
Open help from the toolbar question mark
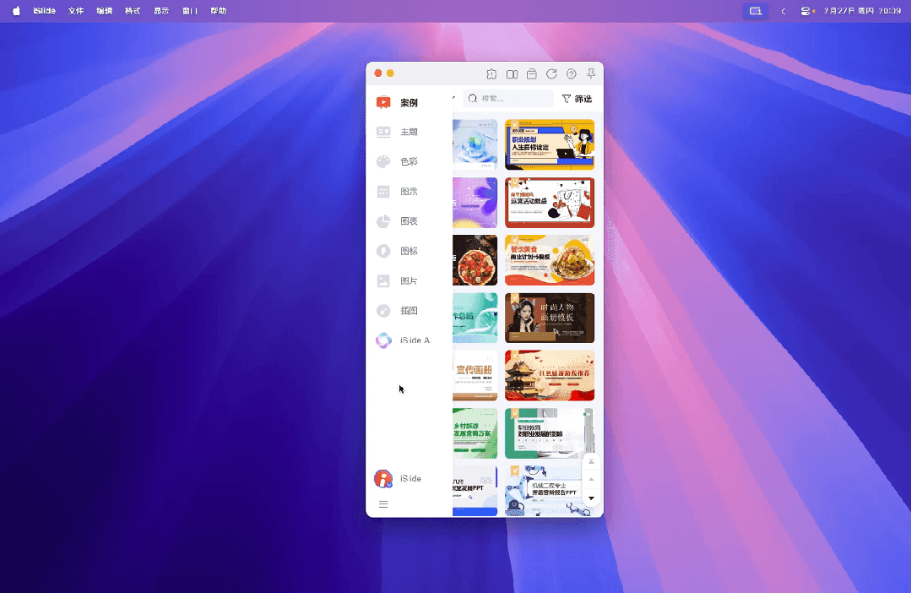tap(571, 73)
